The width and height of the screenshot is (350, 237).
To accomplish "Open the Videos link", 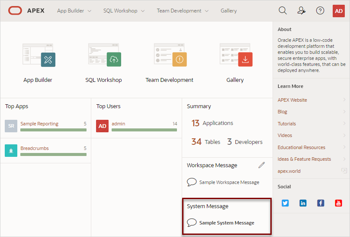I will click(285, 135).
